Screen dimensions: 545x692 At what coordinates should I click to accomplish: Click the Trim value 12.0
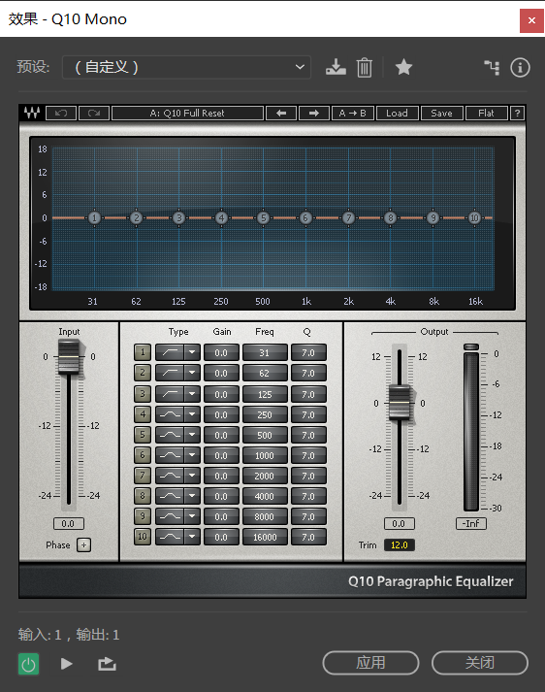point(399,545)
